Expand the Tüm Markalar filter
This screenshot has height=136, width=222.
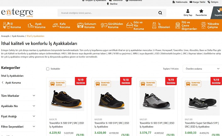click(x=18, y=96)
